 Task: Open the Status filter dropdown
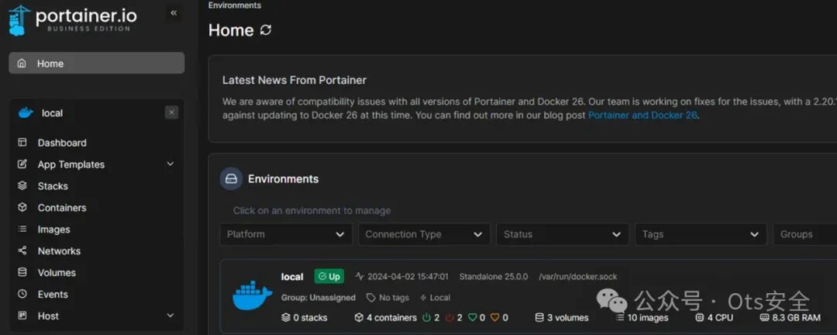click(x=563, y=234)
